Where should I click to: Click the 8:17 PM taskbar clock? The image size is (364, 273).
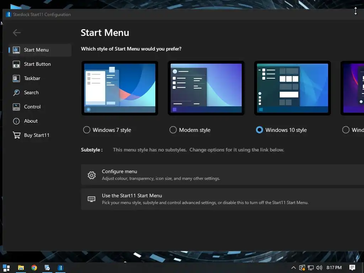[x=334, y=268]
